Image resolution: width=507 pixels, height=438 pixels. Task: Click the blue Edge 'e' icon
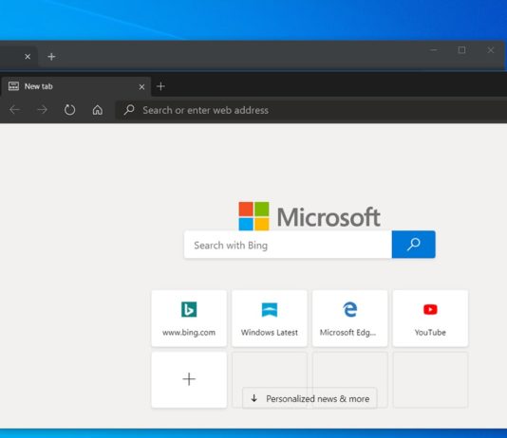pos(349,309)
